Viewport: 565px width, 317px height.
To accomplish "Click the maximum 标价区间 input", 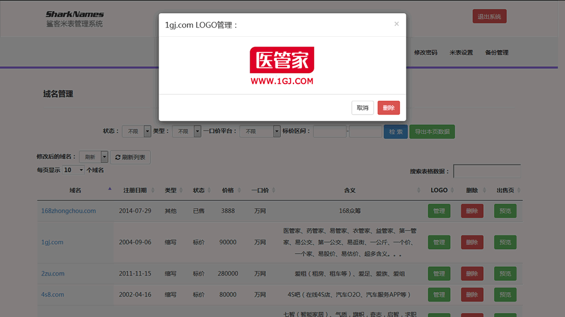I will [x=366, y=131].
